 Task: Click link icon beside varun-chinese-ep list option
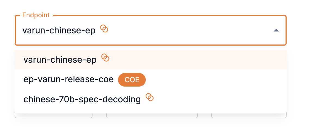coord(105,58)
